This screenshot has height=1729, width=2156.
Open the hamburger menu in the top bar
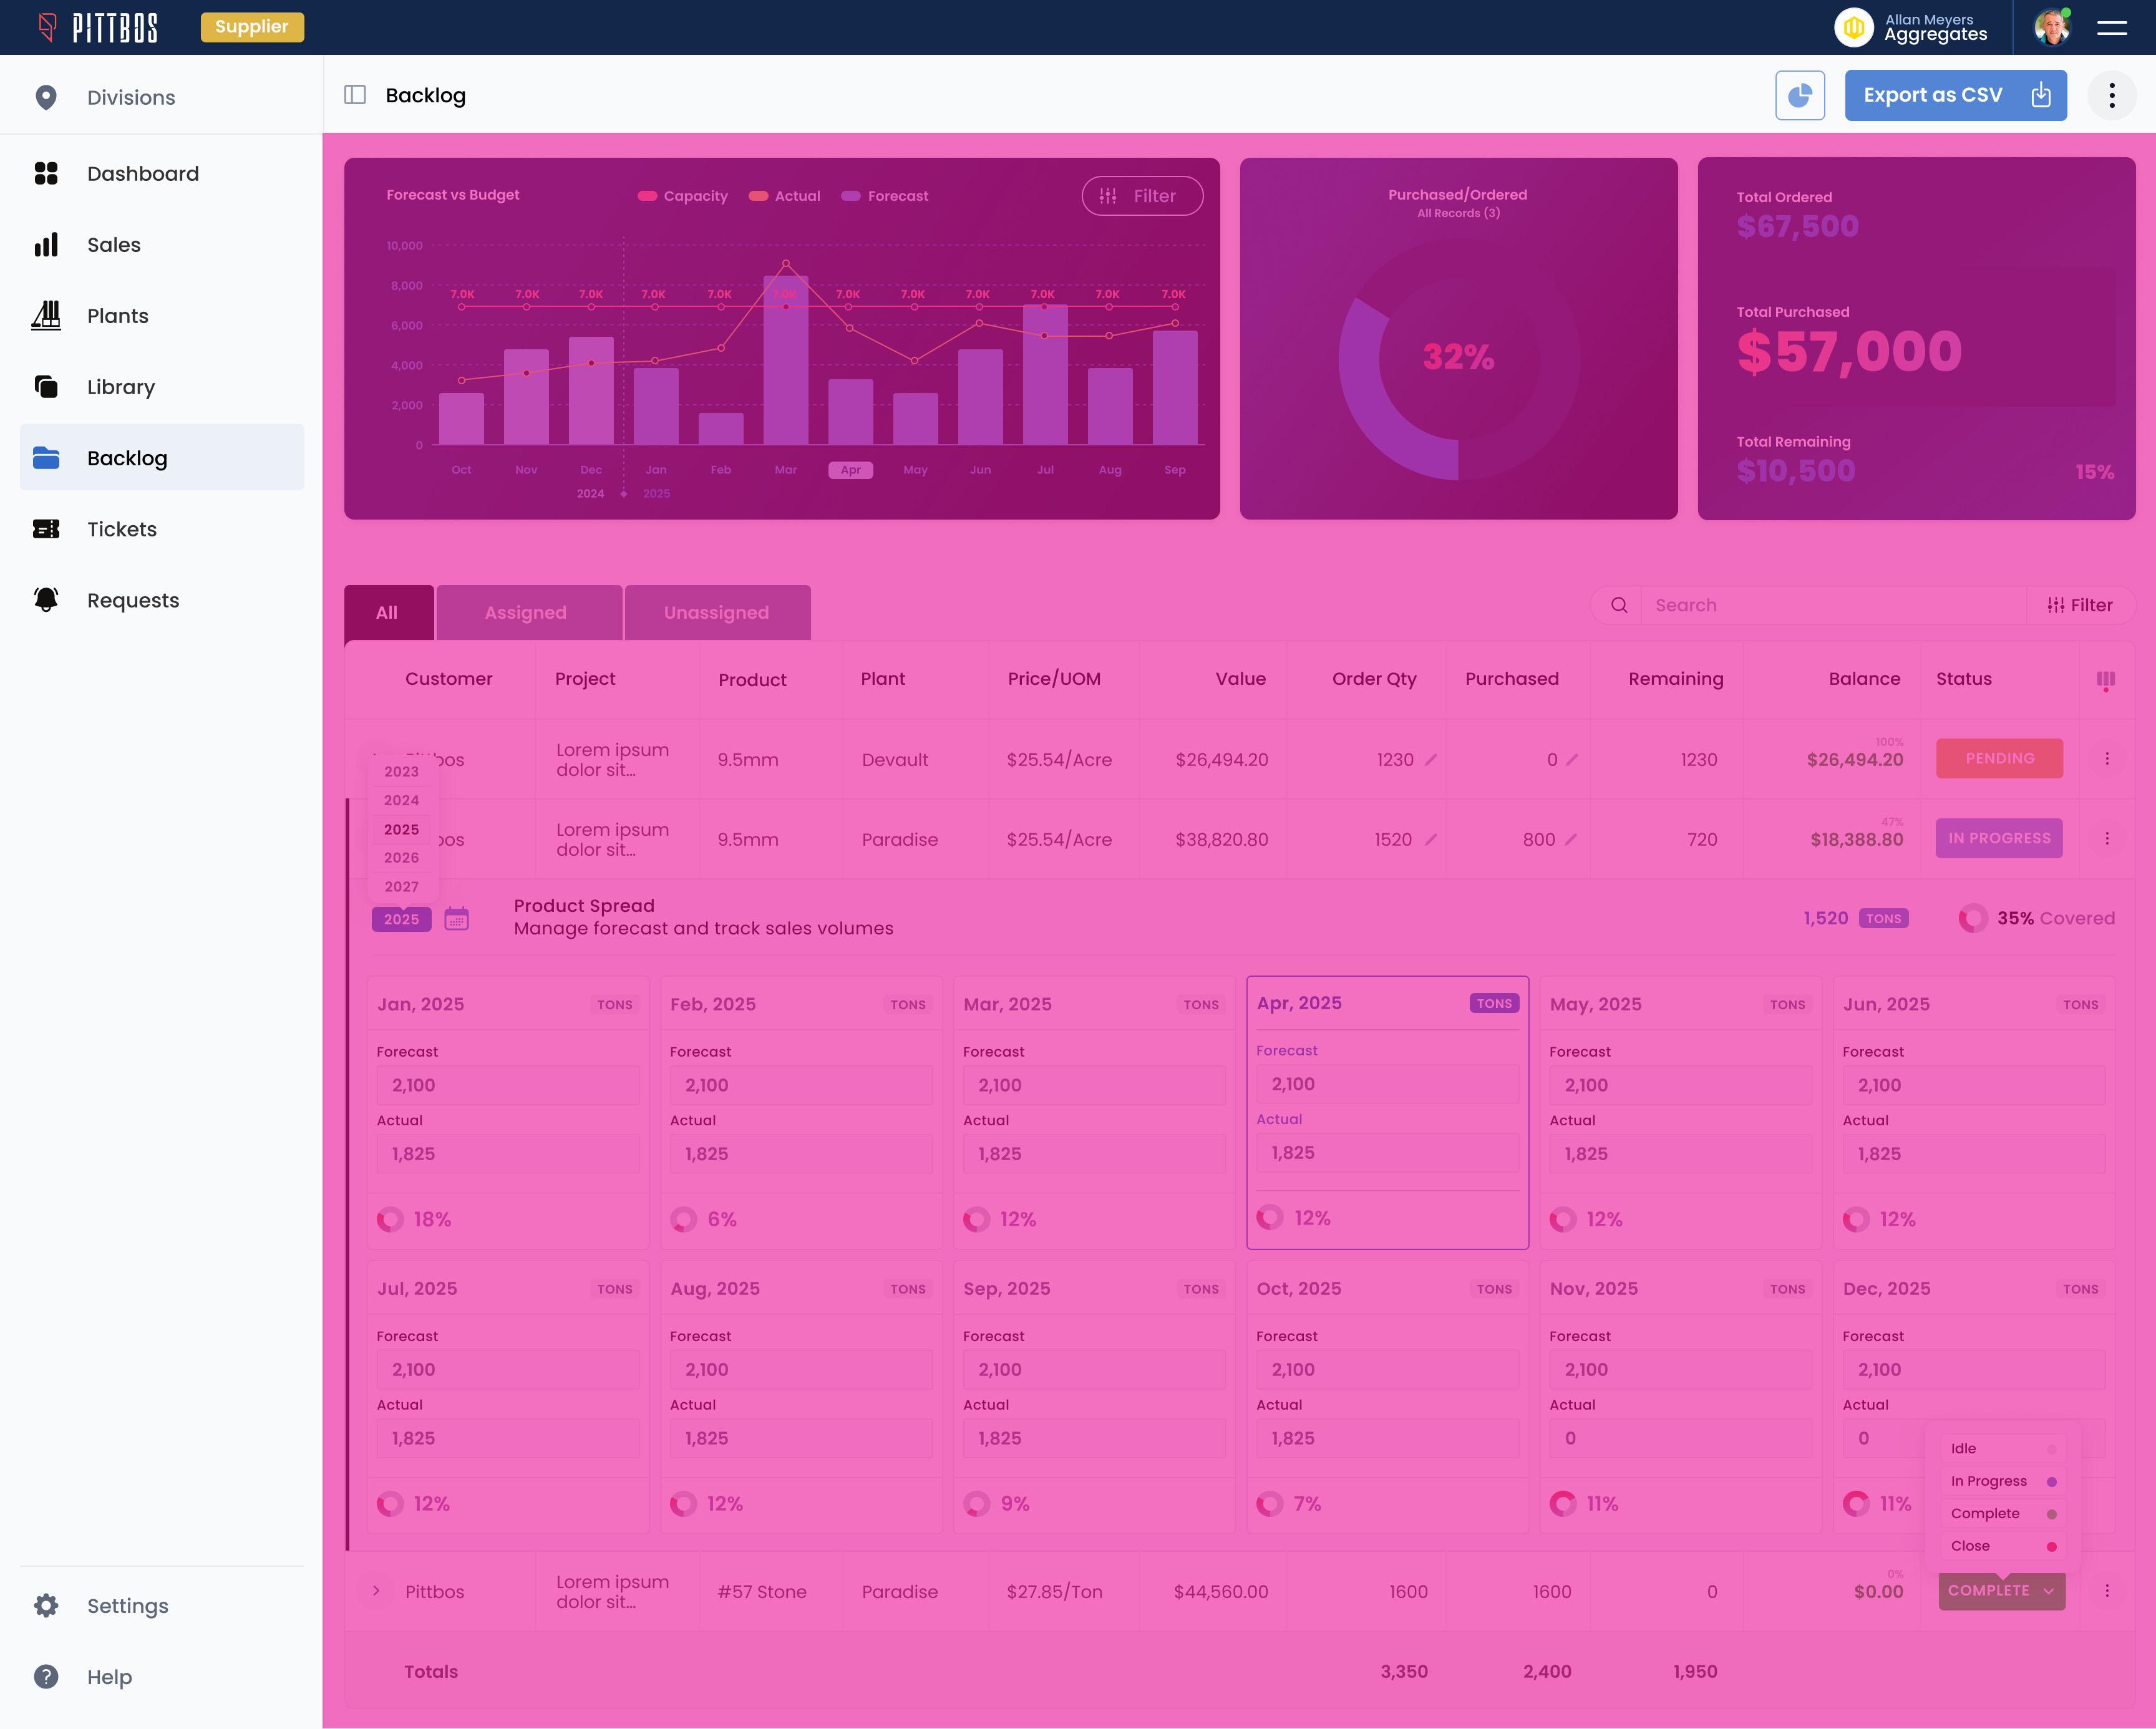point(2111,28)
